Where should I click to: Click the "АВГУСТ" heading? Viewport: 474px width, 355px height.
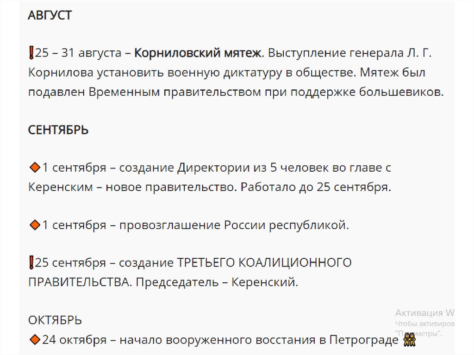click(x=50, y=15)
